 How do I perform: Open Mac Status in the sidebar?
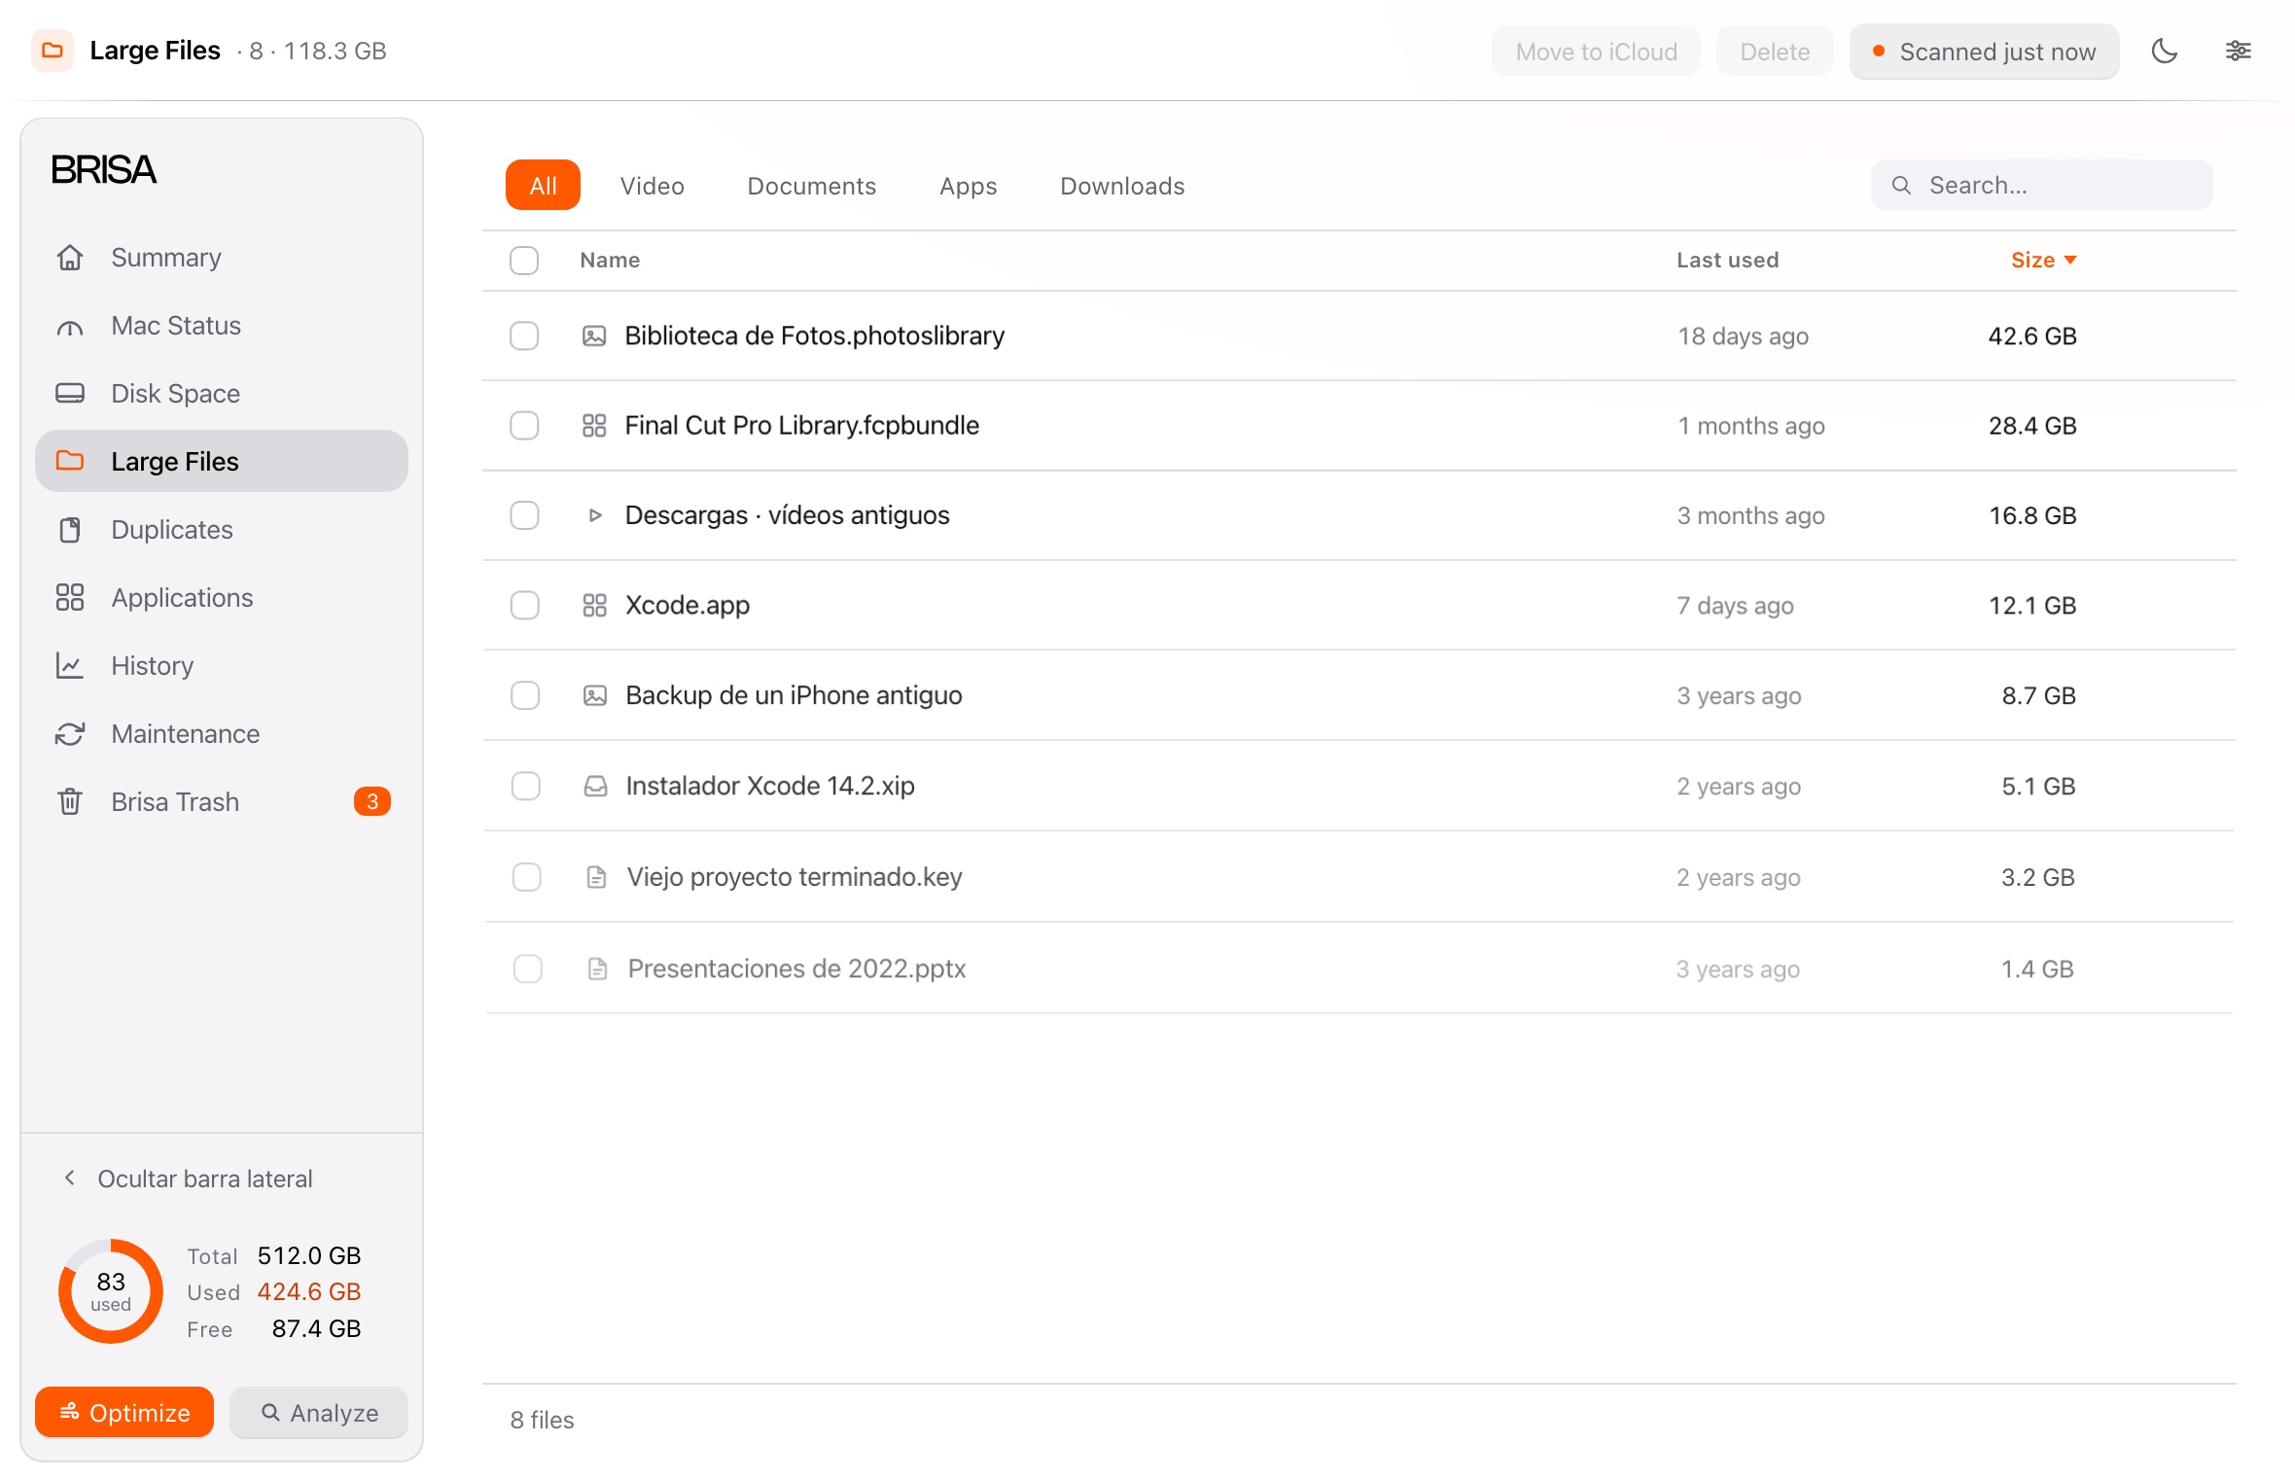click(x=222, y=326)
